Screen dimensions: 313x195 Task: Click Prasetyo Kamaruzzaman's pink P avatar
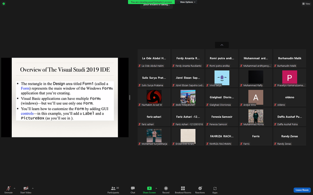290,77
